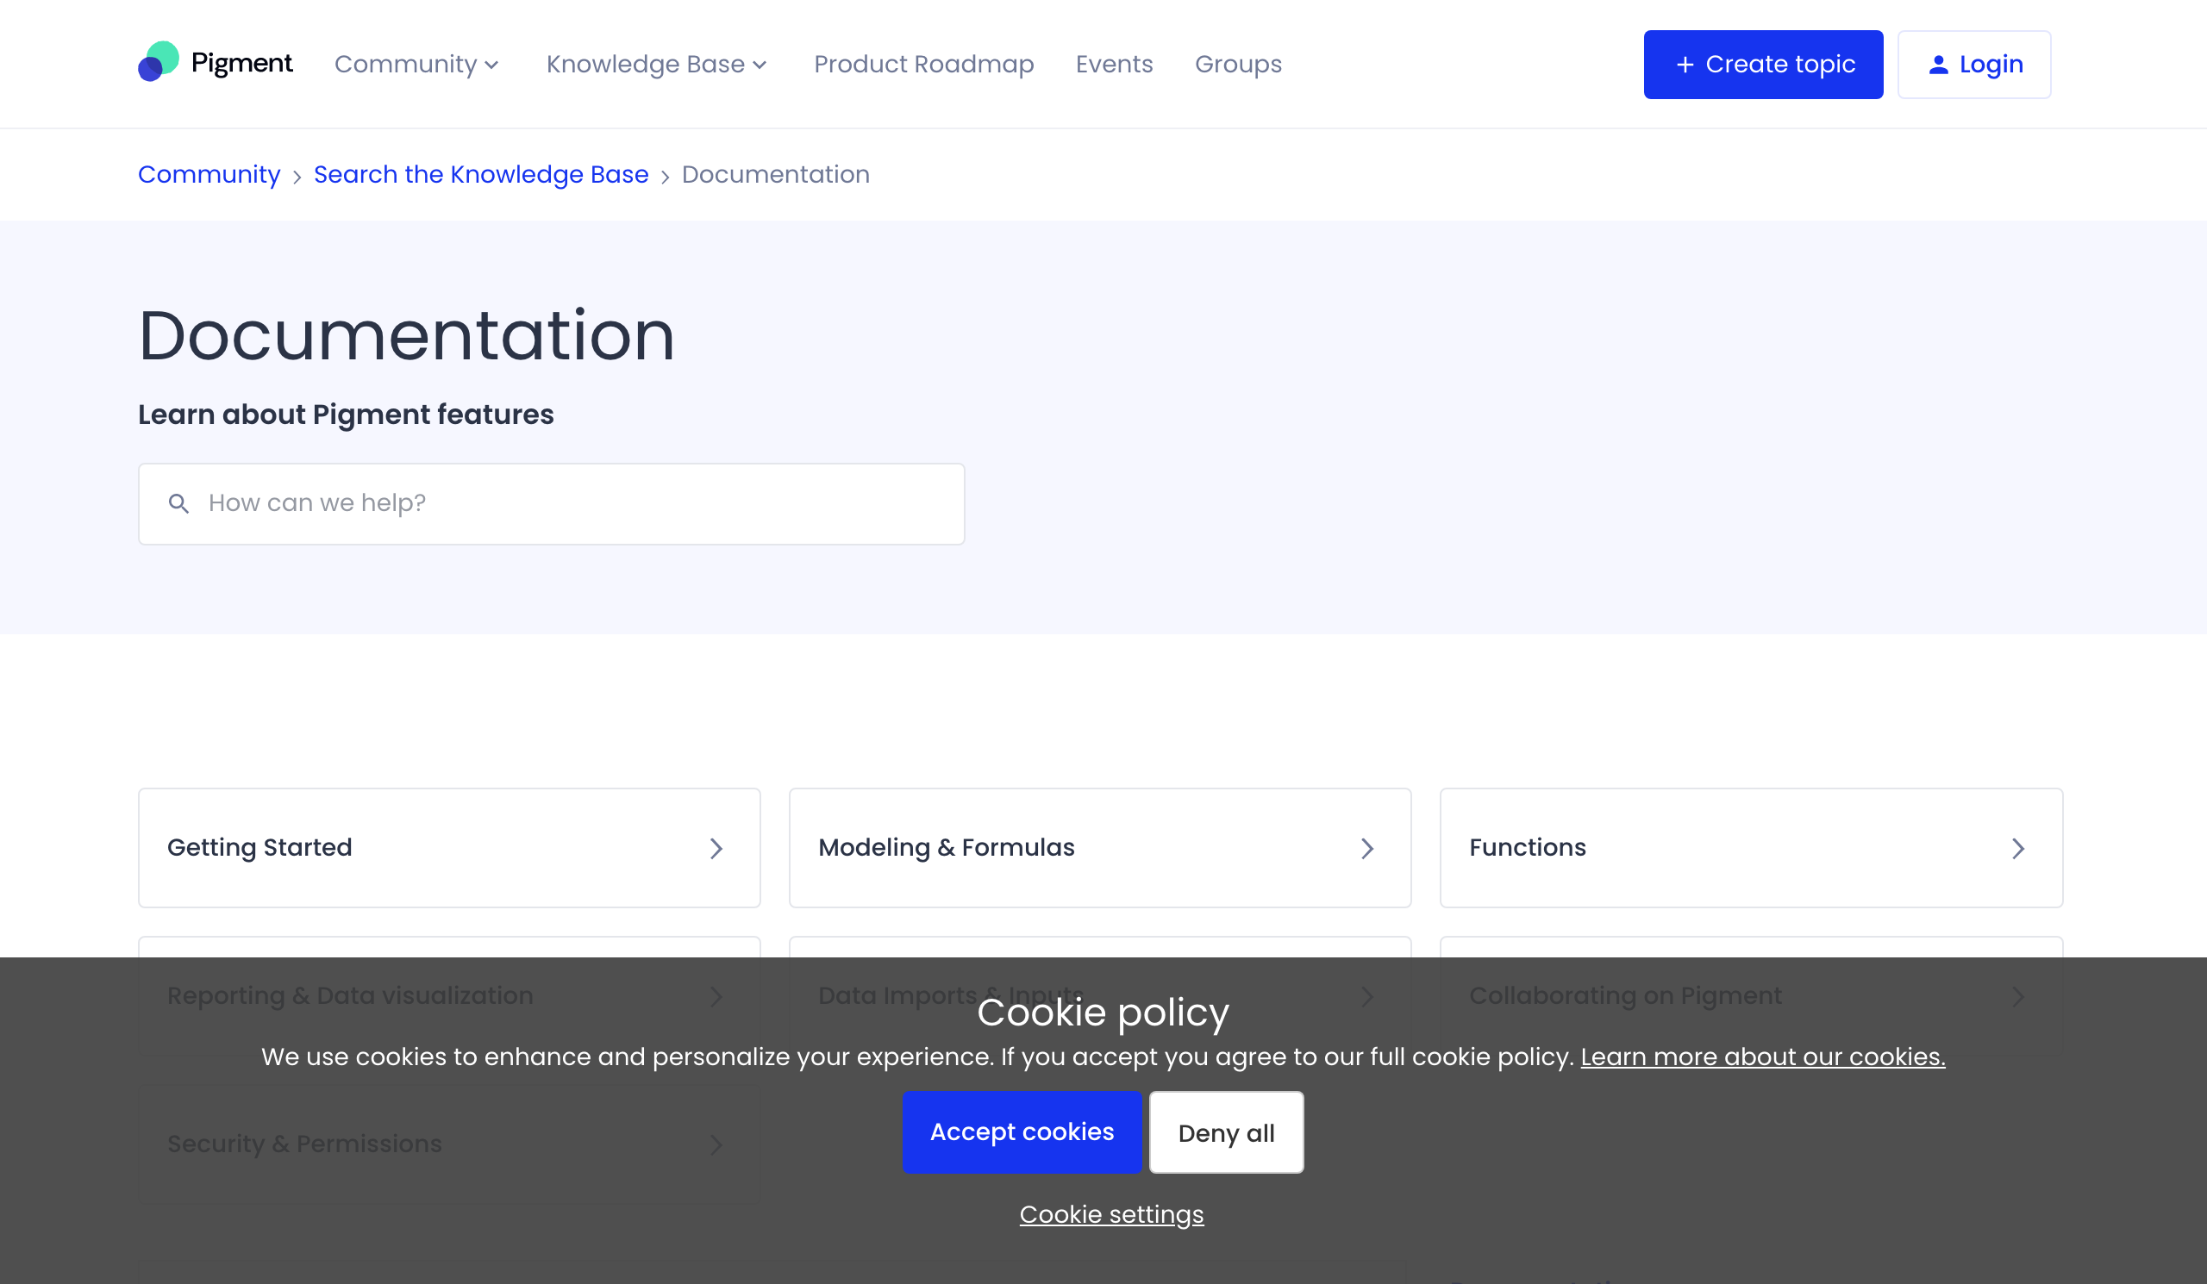Click the Deny all button
Image resolution: width=2207 pixels, height=1284 pixels.
1226,1132
